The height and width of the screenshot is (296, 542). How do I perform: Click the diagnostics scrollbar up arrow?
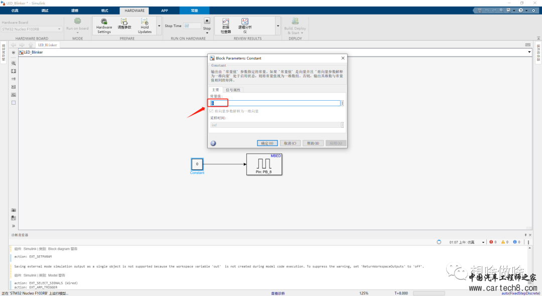(529, 248)
